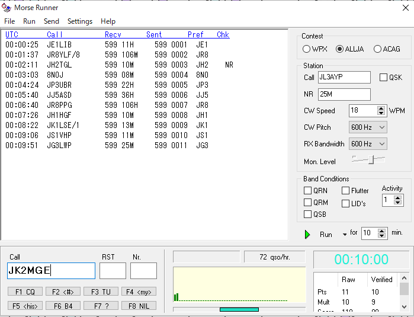Increase CW Speed with up arrow
This screenshot has width=414, height=317.
381,108
